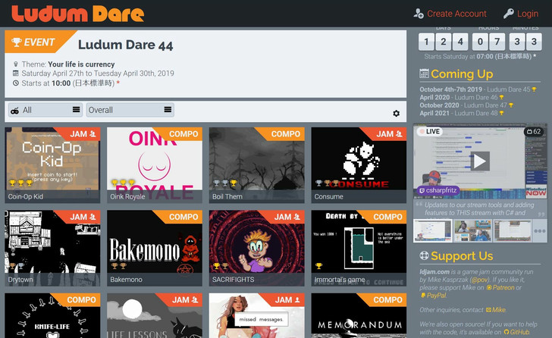The image size is (552, 338).
Task: Open the Bakemono game card
Action: pos(155,248)
